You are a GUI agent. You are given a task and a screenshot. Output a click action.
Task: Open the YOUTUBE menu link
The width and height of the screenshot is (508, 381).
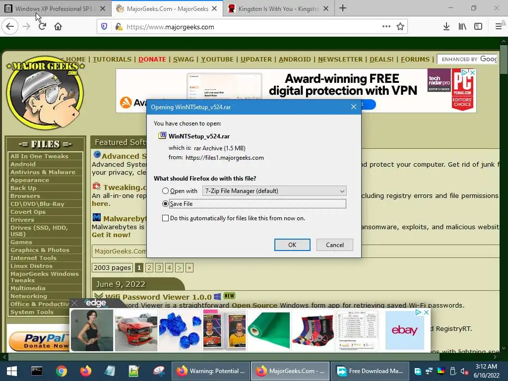point(217,60)
